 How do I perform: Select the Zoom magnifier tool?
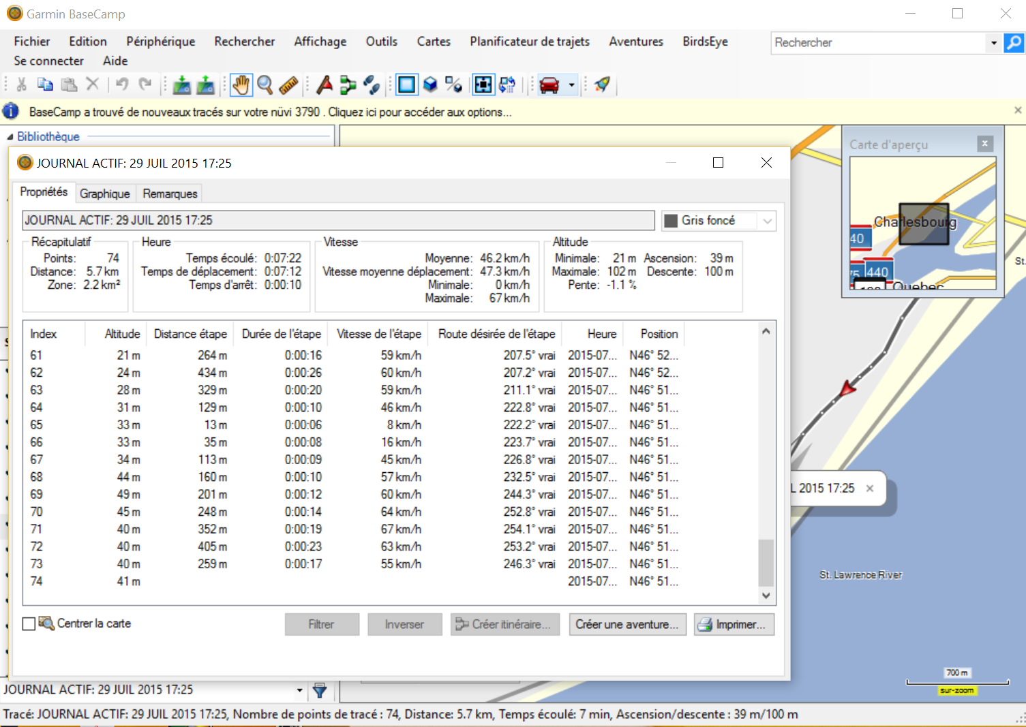265,84
